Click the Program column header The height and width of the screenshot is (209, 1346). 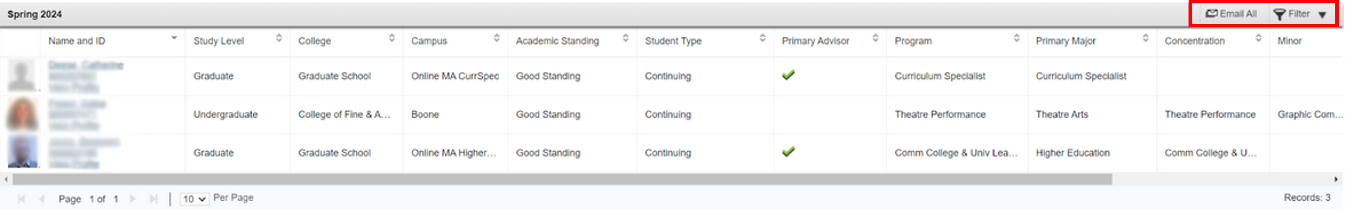click(913, 41)
